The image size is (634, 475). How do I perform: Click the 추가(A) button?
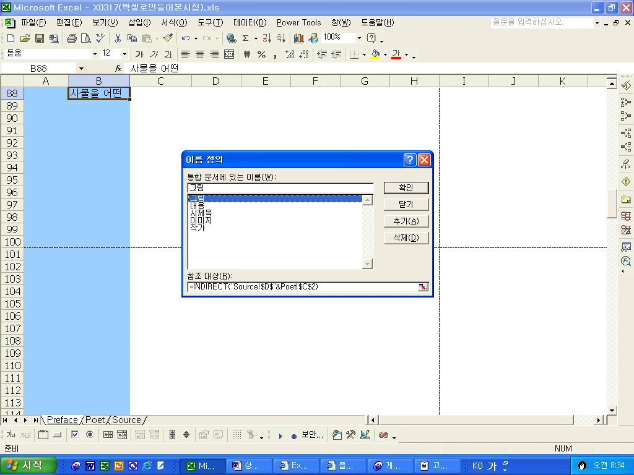[406, 221]
